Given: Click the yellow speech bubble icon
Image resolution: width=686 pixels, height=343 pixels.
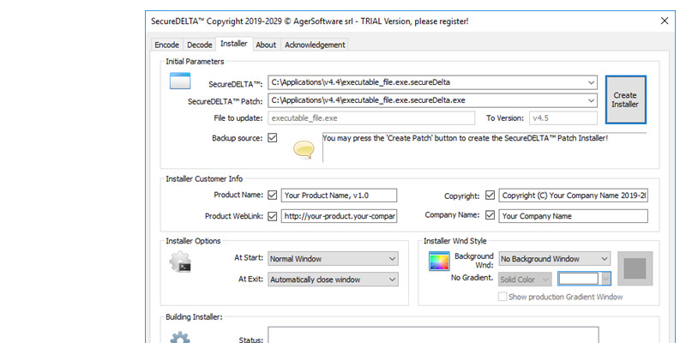Looking at the screenshot, I should tap(304, 149).
